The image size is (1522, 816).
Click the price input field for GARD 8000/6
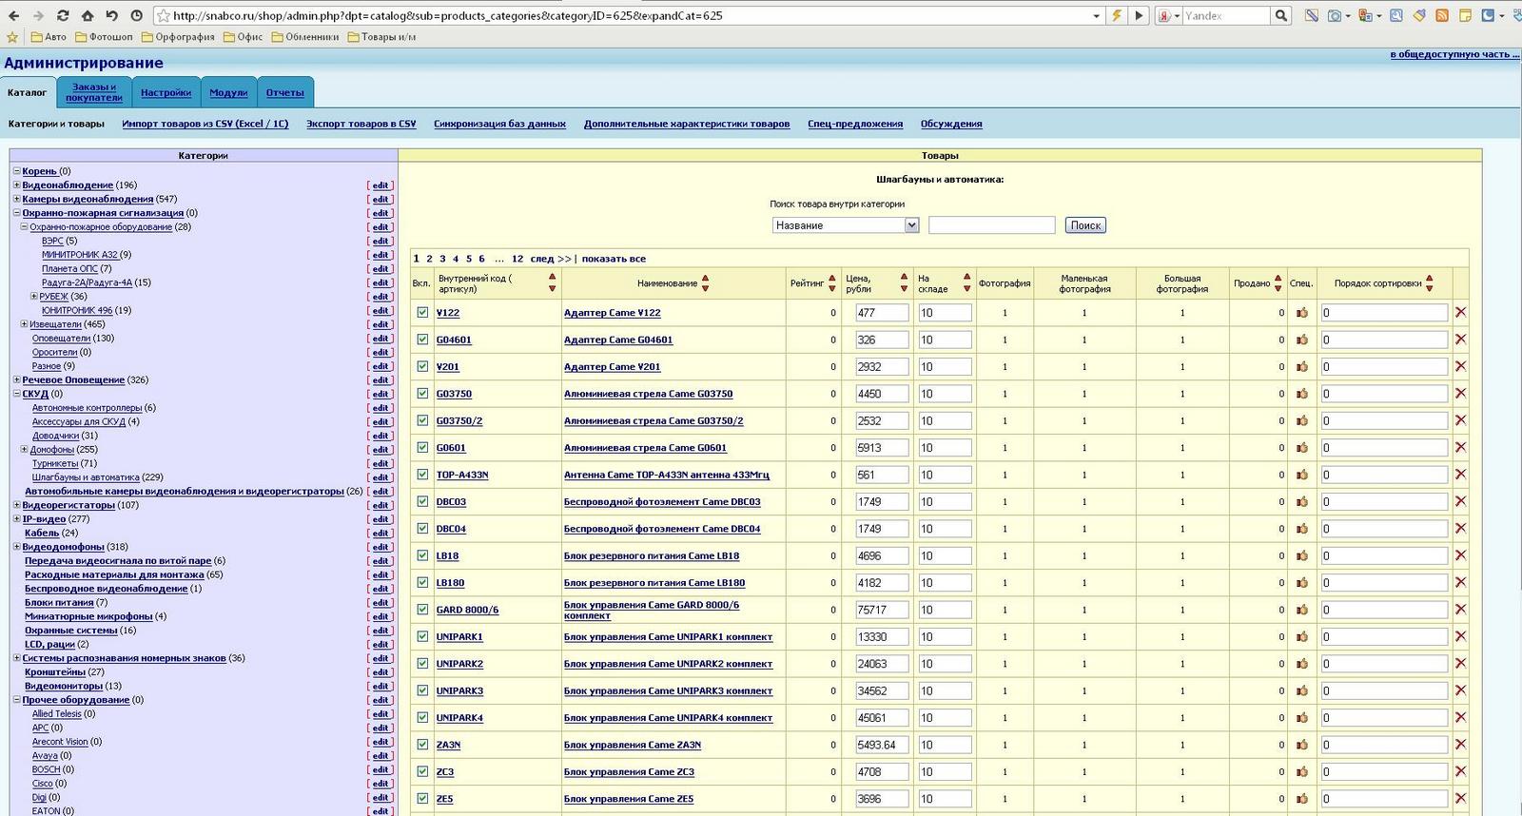881,610
